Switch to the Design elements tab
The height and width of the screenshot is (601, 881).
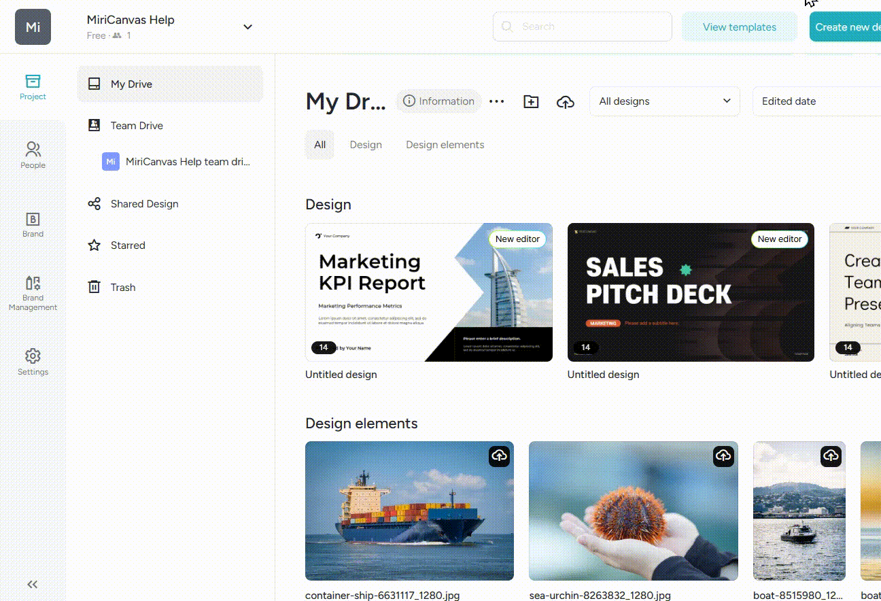click(x=445, y=145)
